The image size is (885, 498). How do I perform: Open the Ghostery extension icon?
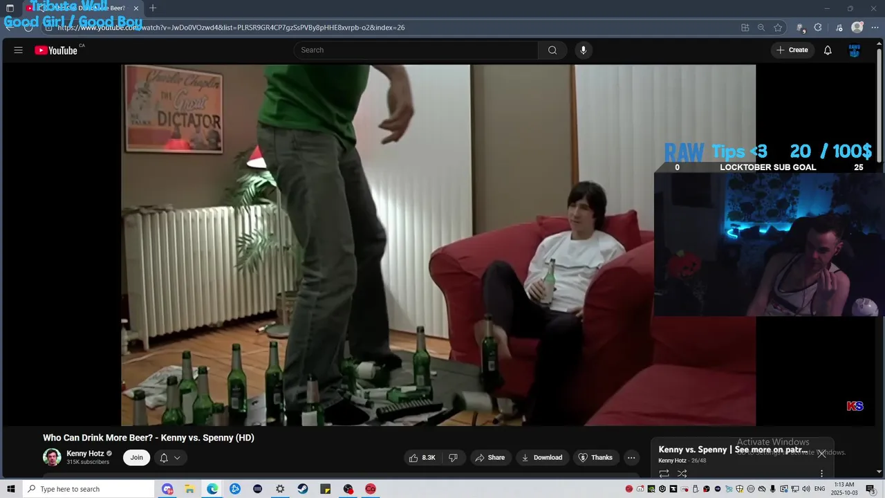coord(801,28)
